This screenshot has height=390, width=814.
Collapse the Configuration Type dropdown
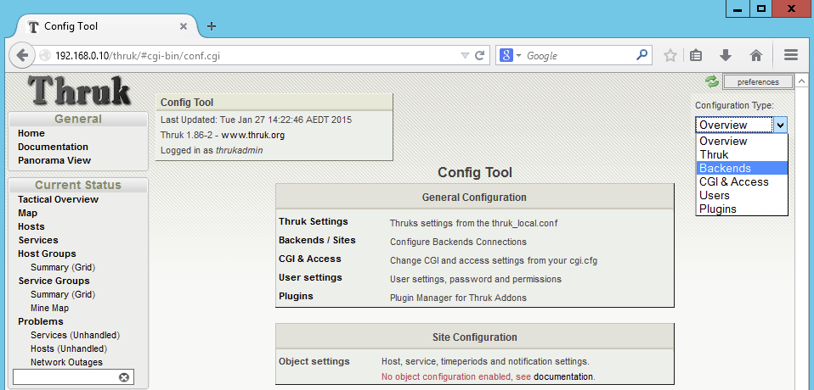(x=780, y=125)
